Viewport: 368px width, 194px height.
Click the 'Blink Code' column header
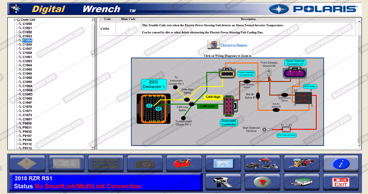pyautogui.click(x=128, y=19)
